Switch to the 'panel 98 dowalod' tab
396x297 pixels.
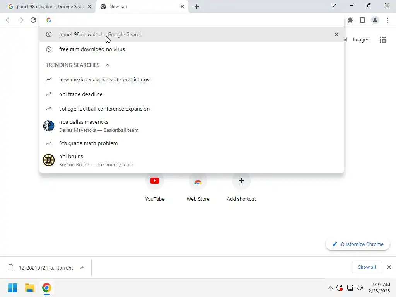[x=48, y=7]
